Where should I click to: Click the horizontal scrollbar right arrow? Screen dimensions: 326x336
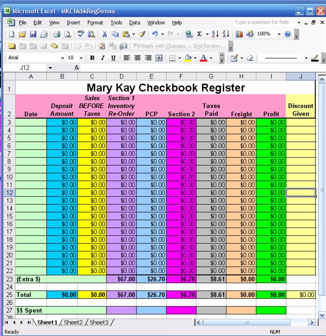311,322
